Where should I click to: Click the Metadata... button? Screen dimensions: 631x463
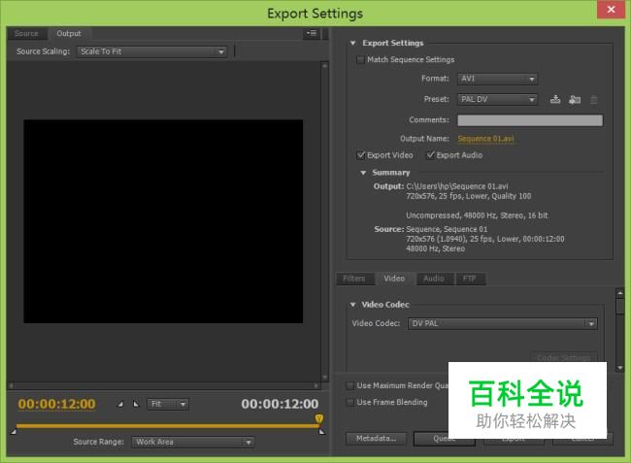pyautogui.click(x=376, y=439)
